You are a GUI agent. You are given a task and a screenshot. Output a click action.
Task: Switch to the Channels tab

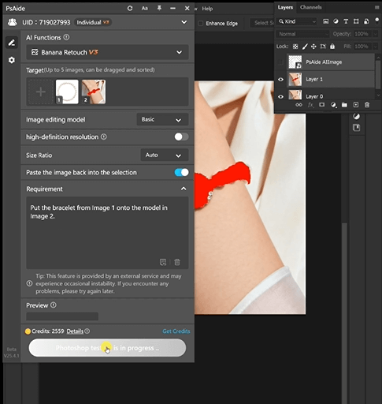click(x=311, y=7)
